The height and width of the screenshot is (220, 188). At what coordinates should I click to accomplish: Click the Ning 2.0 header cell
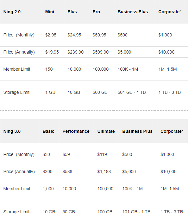21,12
